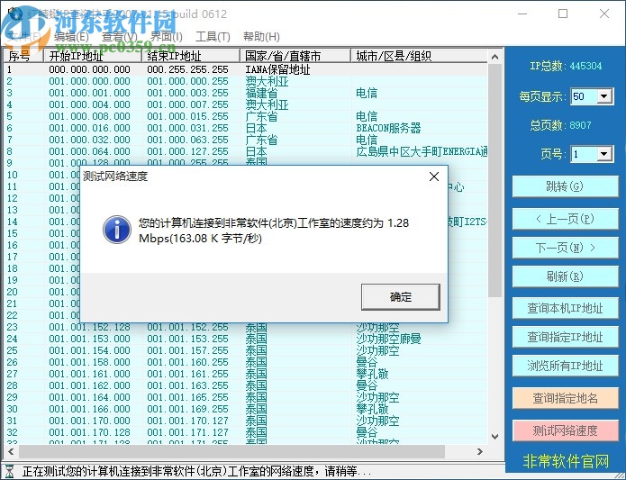Click the 总页数: 8907 label
This screenshot has height=480, width=626.
point(560,125)
